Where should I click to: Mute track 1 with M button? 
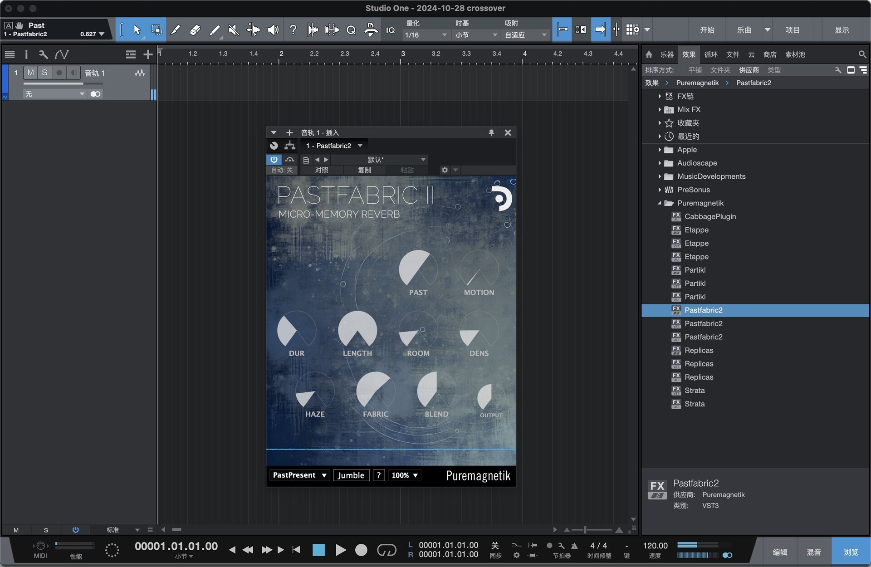[30, 73]
